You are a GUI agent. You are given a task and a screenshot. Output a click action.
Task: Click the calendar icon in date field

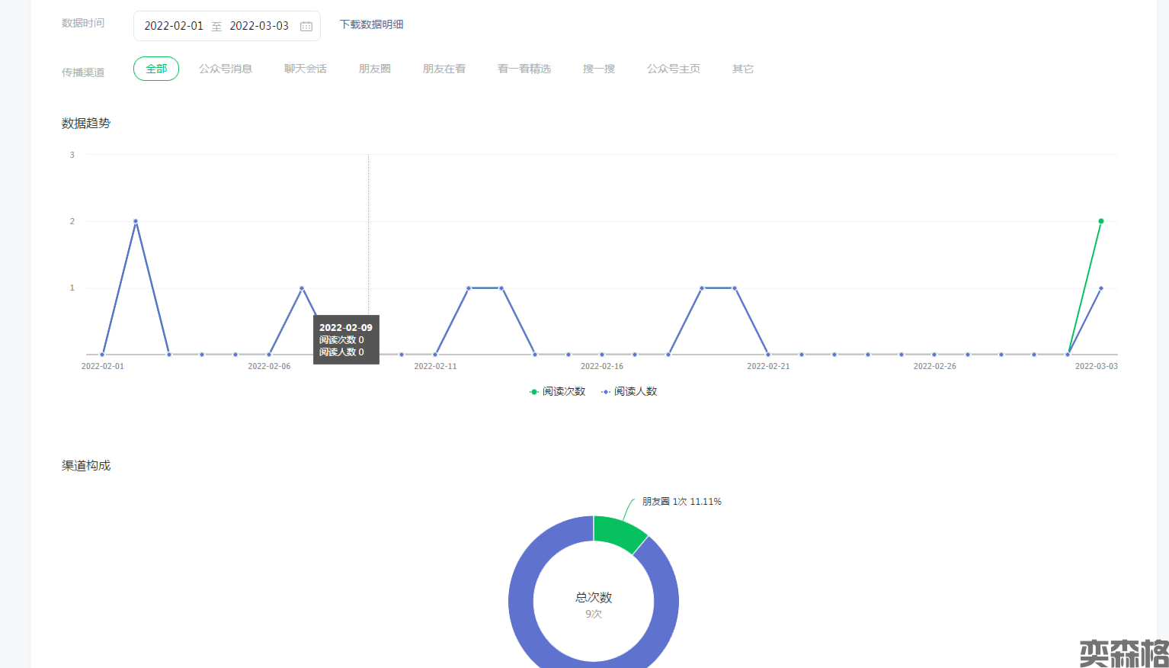tap(306, 27)
